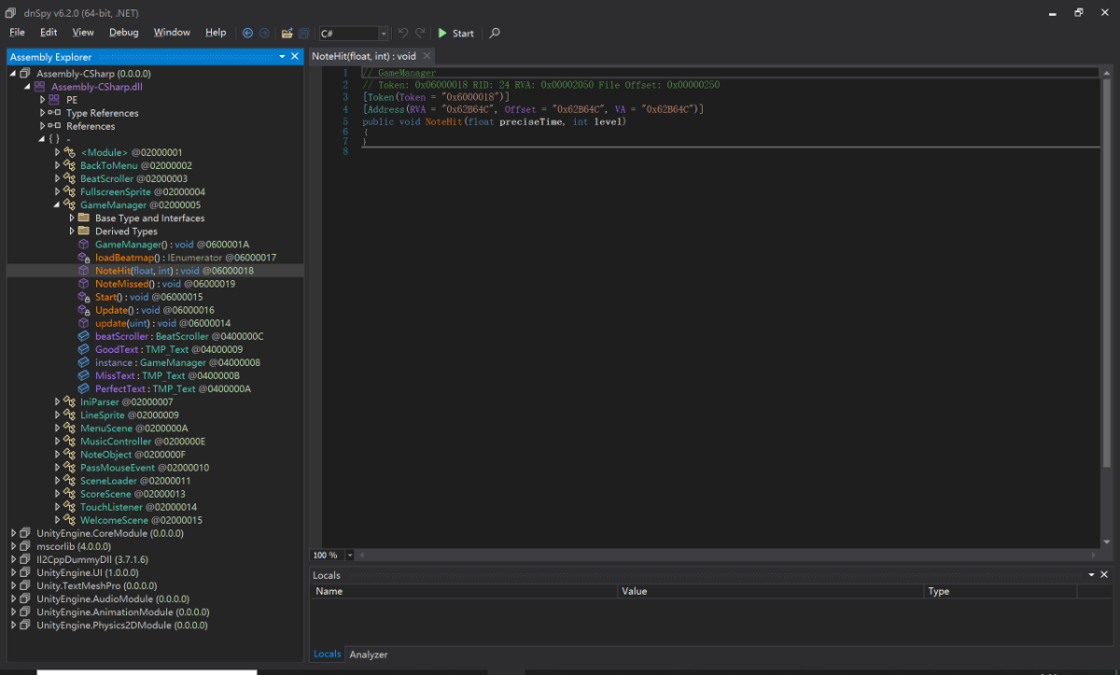Close the Assembly Explorer panel
Viewport: 1120px width, 675px height.
pos(295,57)
